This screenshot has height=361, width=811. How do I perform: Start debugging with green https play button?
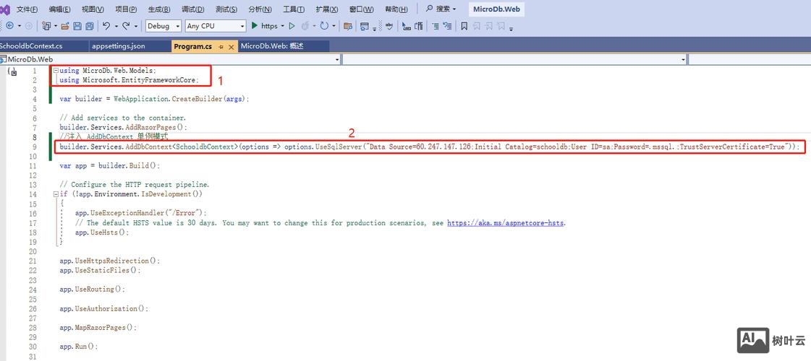[x=264, y=26]
